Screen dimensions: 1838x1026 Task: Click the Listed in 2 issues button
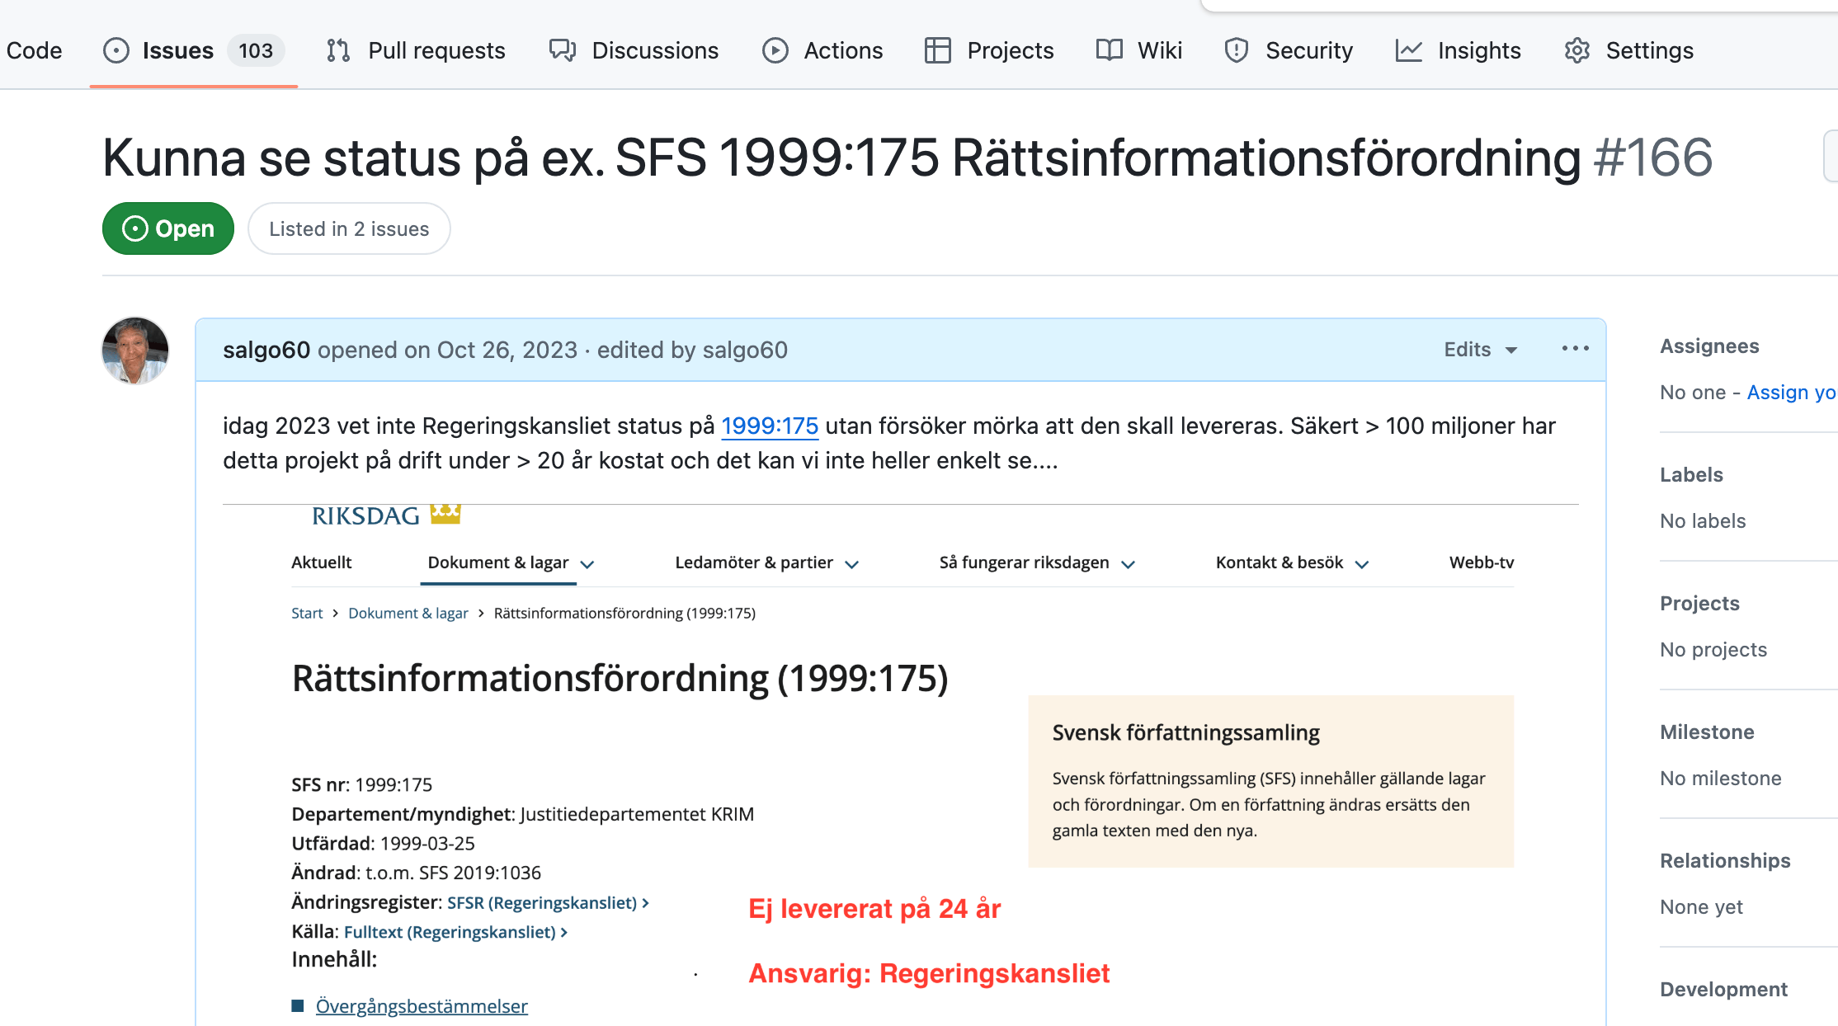click(x=349, y=229)
